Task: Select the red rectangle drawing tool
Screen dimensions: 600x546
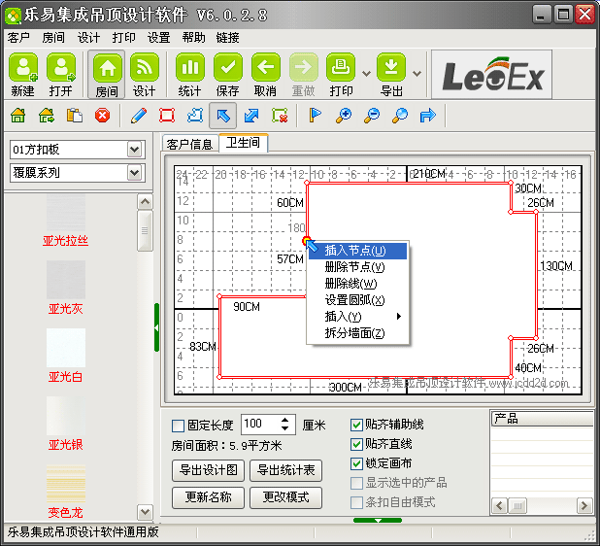Action: point(166,116)
